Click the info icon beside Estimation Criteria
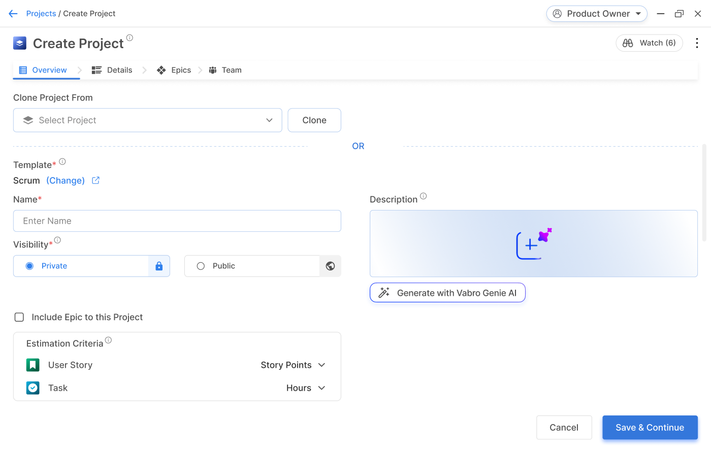Screen dimensions: 711x449 (108, 340)
